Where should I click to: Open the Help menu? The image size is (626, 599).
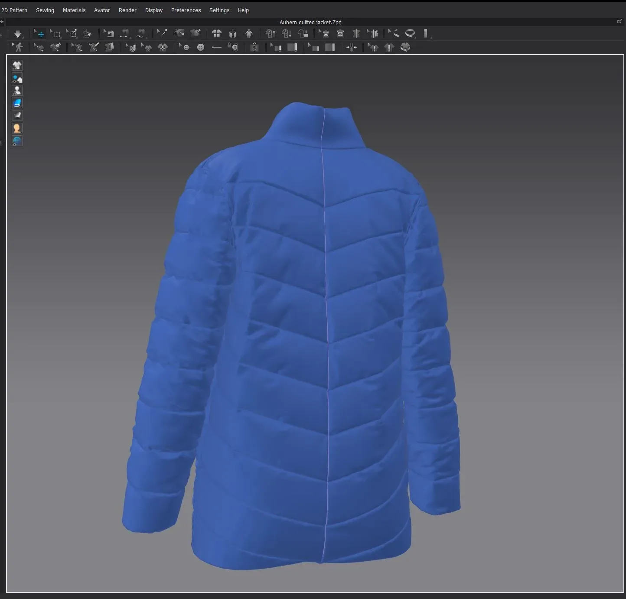pyautogui.click(x=243, y=10)
